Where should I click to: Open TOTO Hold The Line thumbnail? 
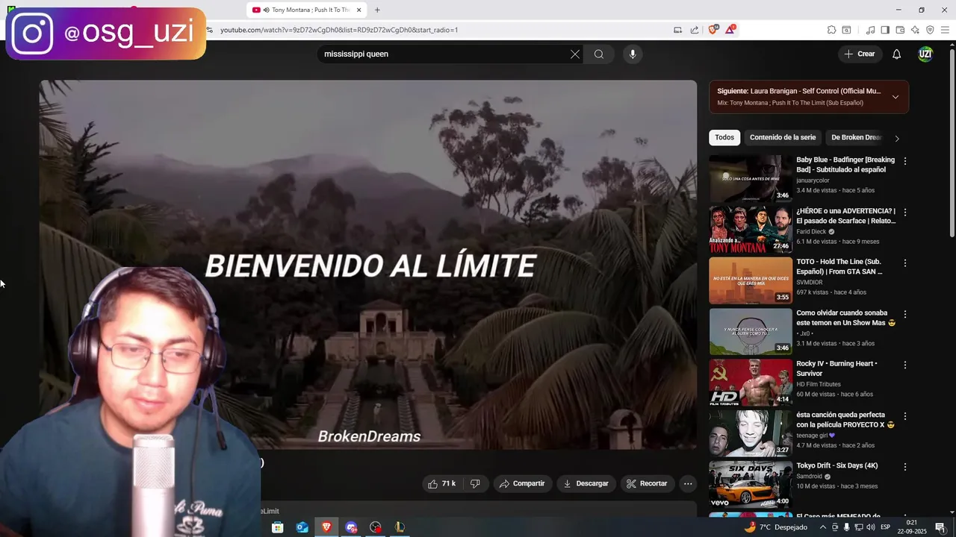(751, 280)
